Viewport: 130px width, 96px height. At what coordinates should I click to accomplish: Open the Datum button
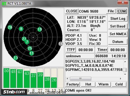tap(118, 42)
